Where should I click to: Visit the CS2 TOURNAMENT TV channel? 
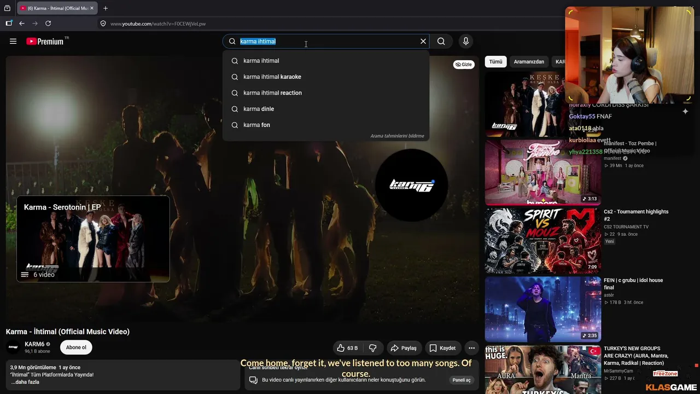pos(626,227)
